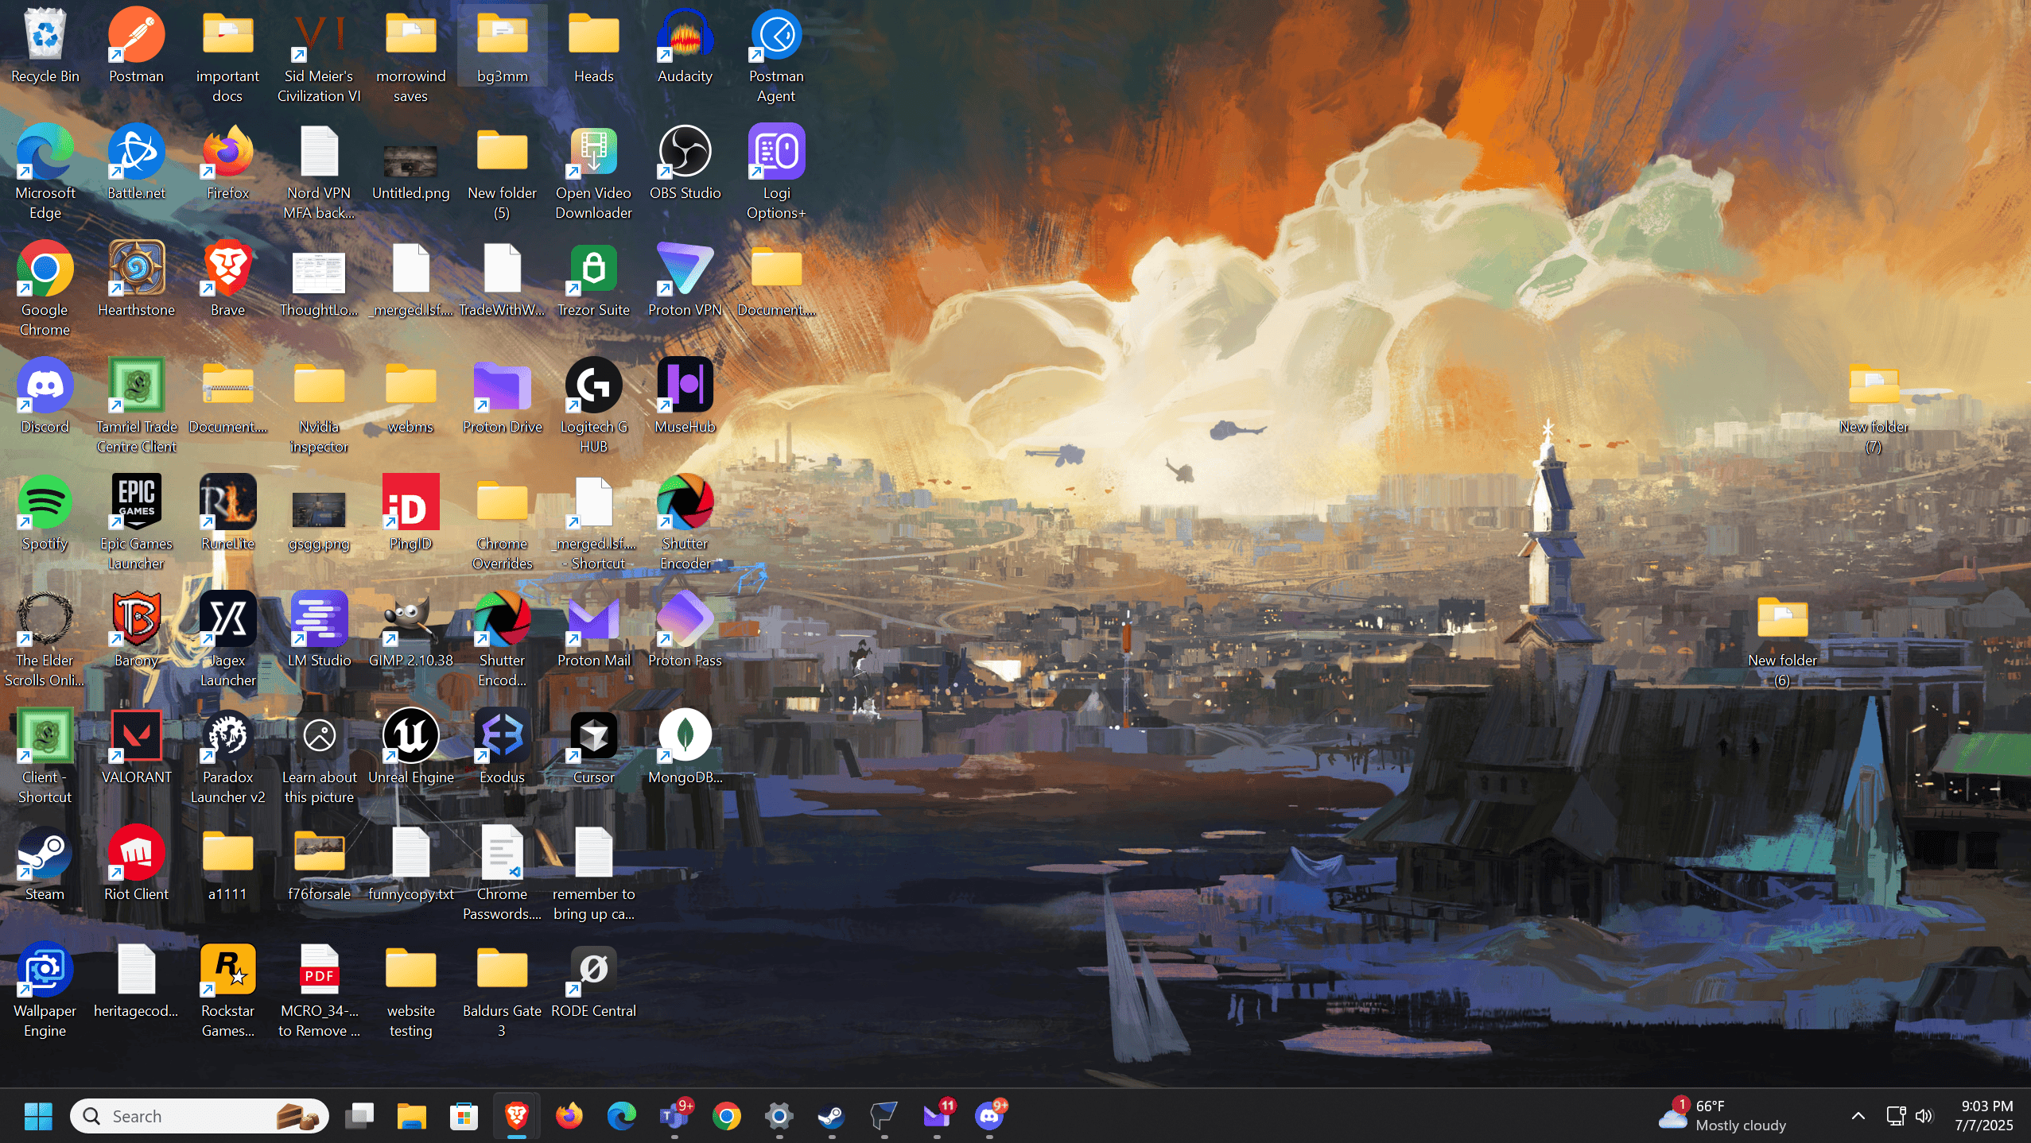Select the Brave desktop shortcut
The height and width of the screenshot is (1143, 2031).
point(227,280)
